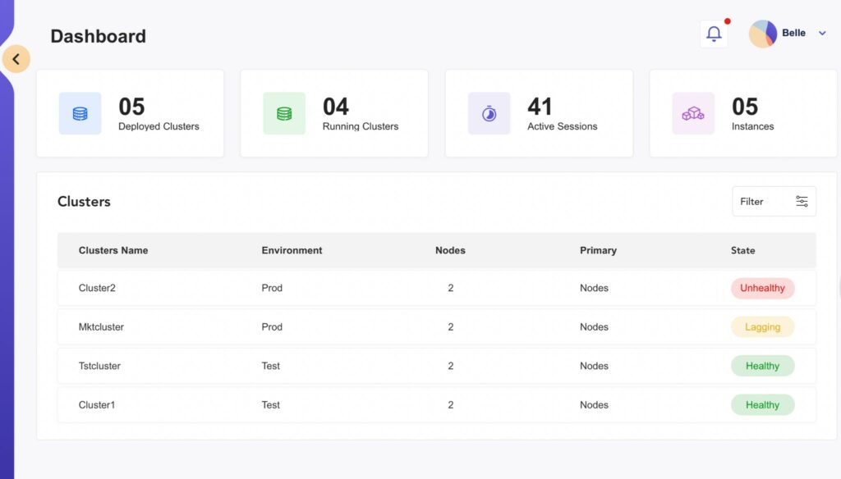The height and width of the screenshot is (479, 841).
Task: Expand the user menu chevron beside Belle
Action: [822, 34]
